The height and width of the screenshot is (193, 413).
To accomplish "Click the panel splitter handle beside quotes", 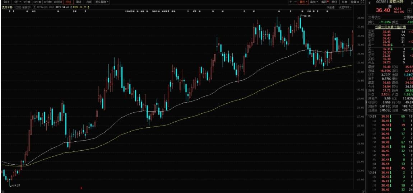I will coord(366,102).
